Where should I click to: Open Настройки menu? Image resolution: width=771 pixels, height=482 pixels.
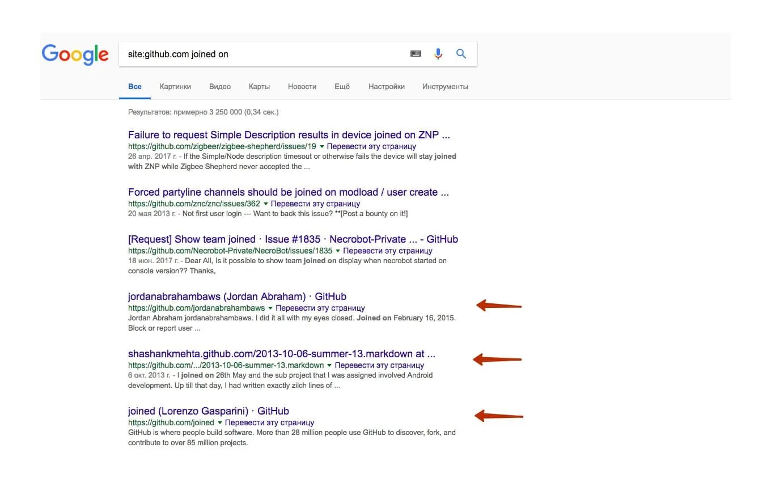pos(387,87)
